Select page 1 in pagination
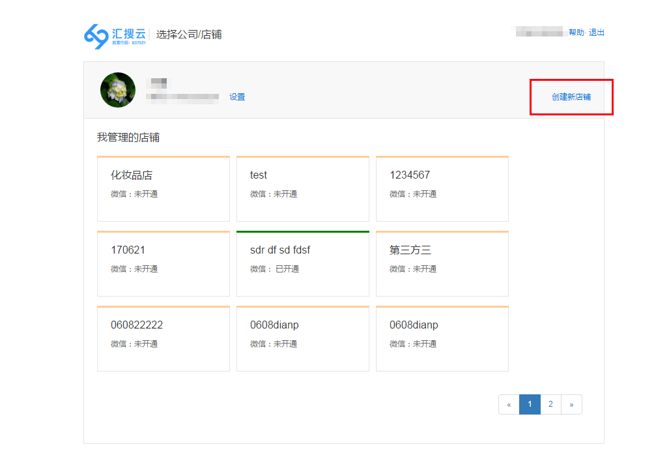Image resolution: width=669 pixels, height=468 pixels. coord(530,405)
